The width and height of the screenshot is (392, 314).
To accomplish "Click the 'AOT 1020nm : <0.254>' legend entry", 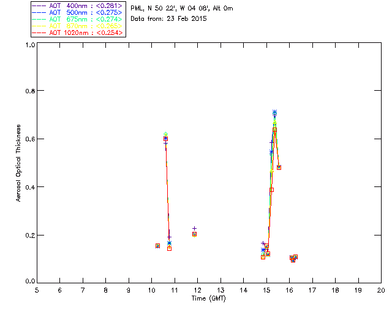I will point(78,33).
